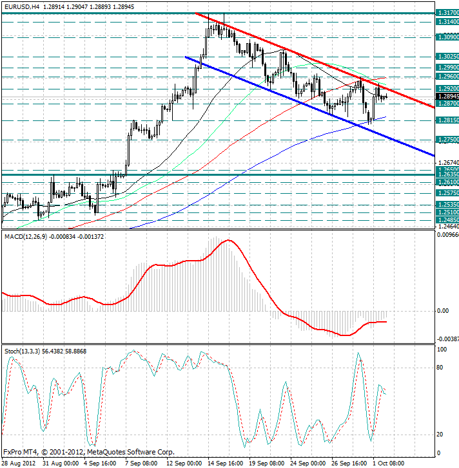This screenshot has width=459, height=468.
Task: Click the 14 Sep 16:00 date label
Action: point(226,463)
